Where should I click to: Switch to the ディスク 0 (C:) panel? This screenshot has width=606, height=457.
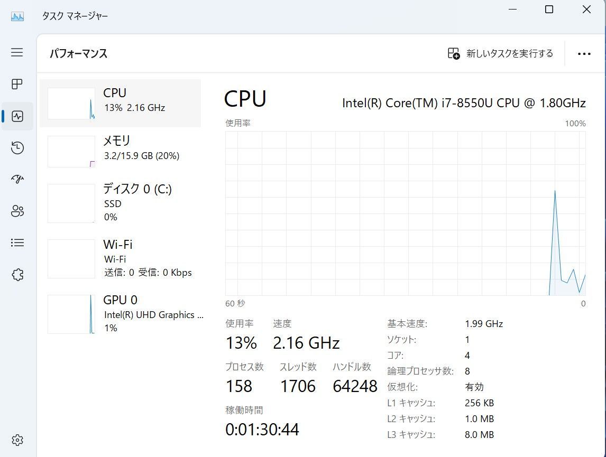coord(121,203)
